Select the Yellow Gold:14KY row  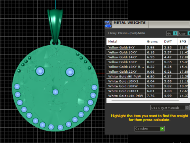coord(147,57)
